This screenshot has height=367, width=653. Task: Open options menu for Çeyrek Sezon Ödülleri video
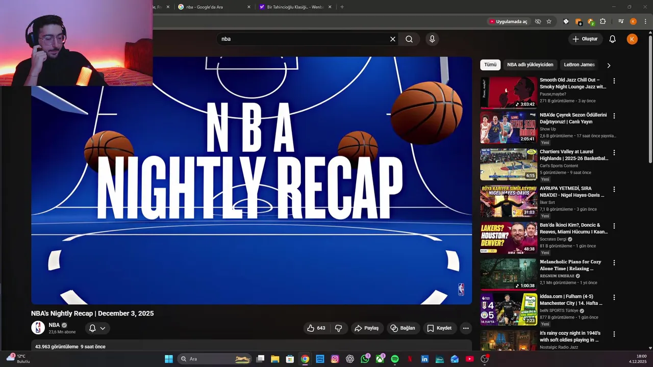614,116
